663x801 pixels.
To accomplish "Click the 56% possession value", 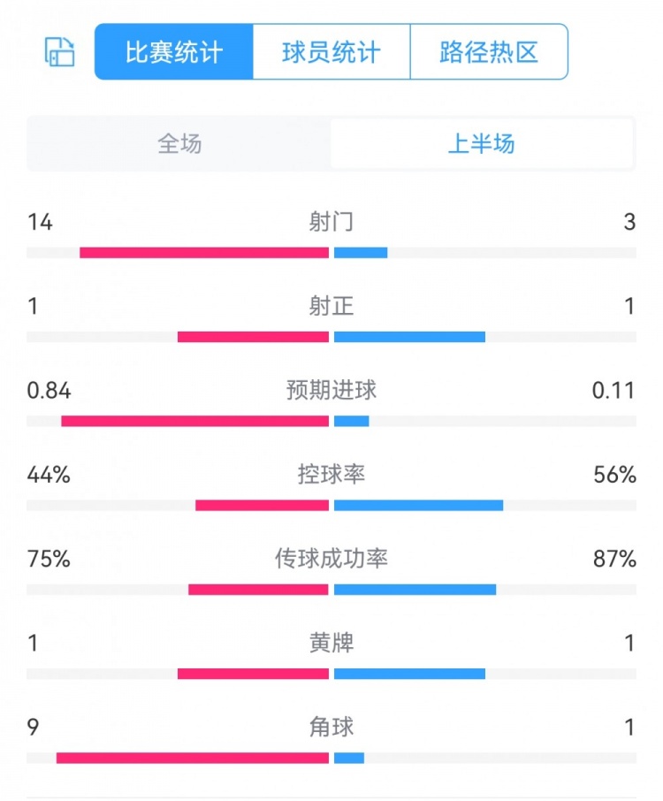I will pyautogui.click(x=615, y=475).
